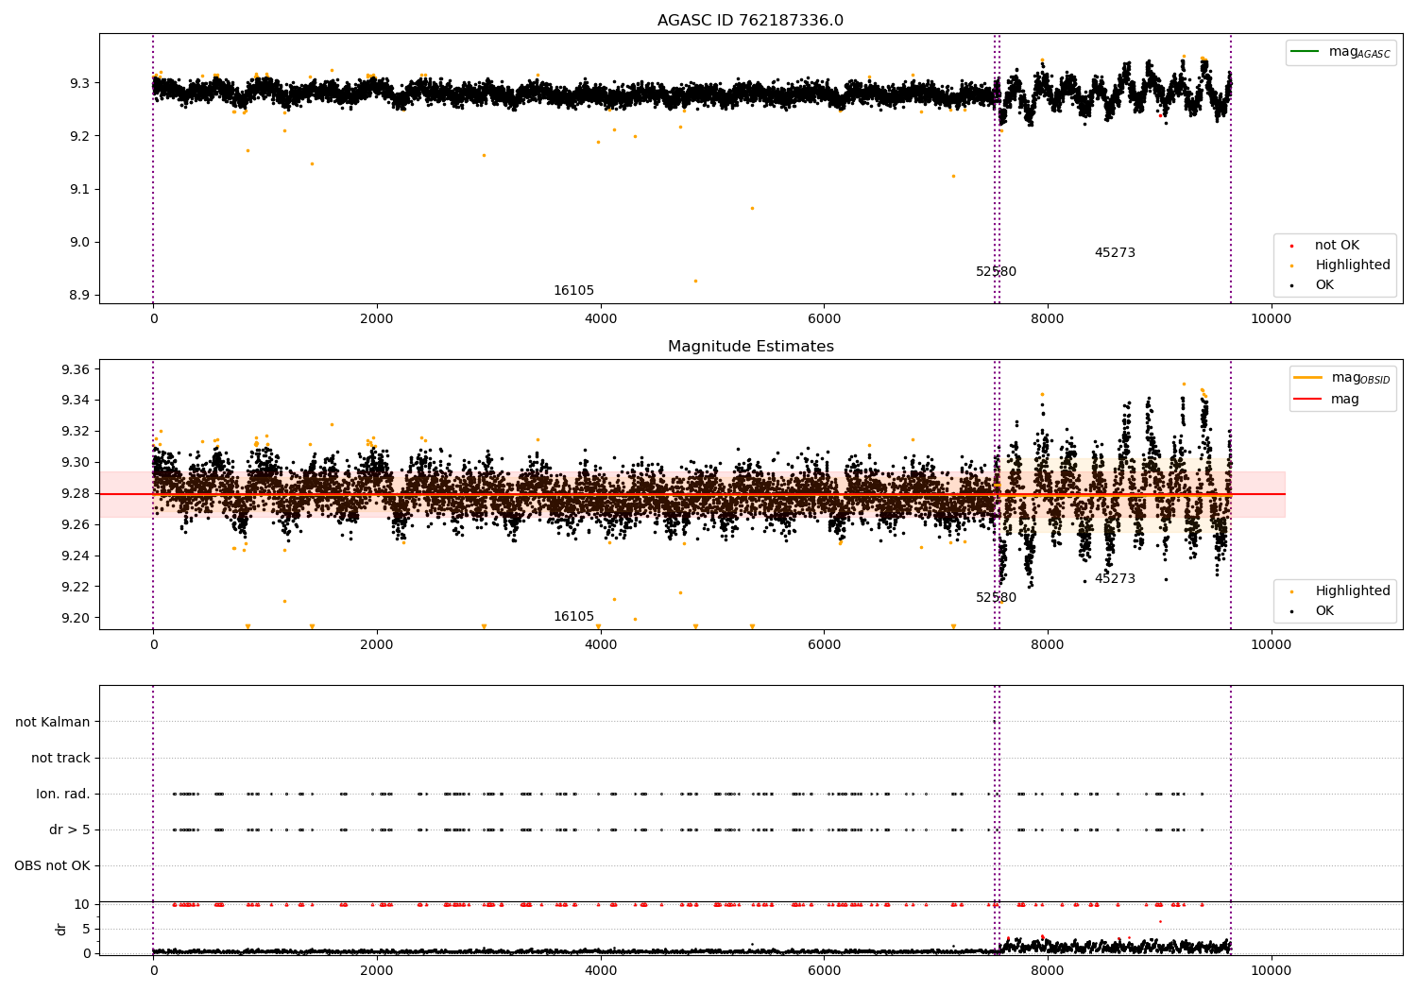Click the '52580' annotation in Magnitude Estimates plot
Screen dimensions: 1417x992
pos(997,598)
